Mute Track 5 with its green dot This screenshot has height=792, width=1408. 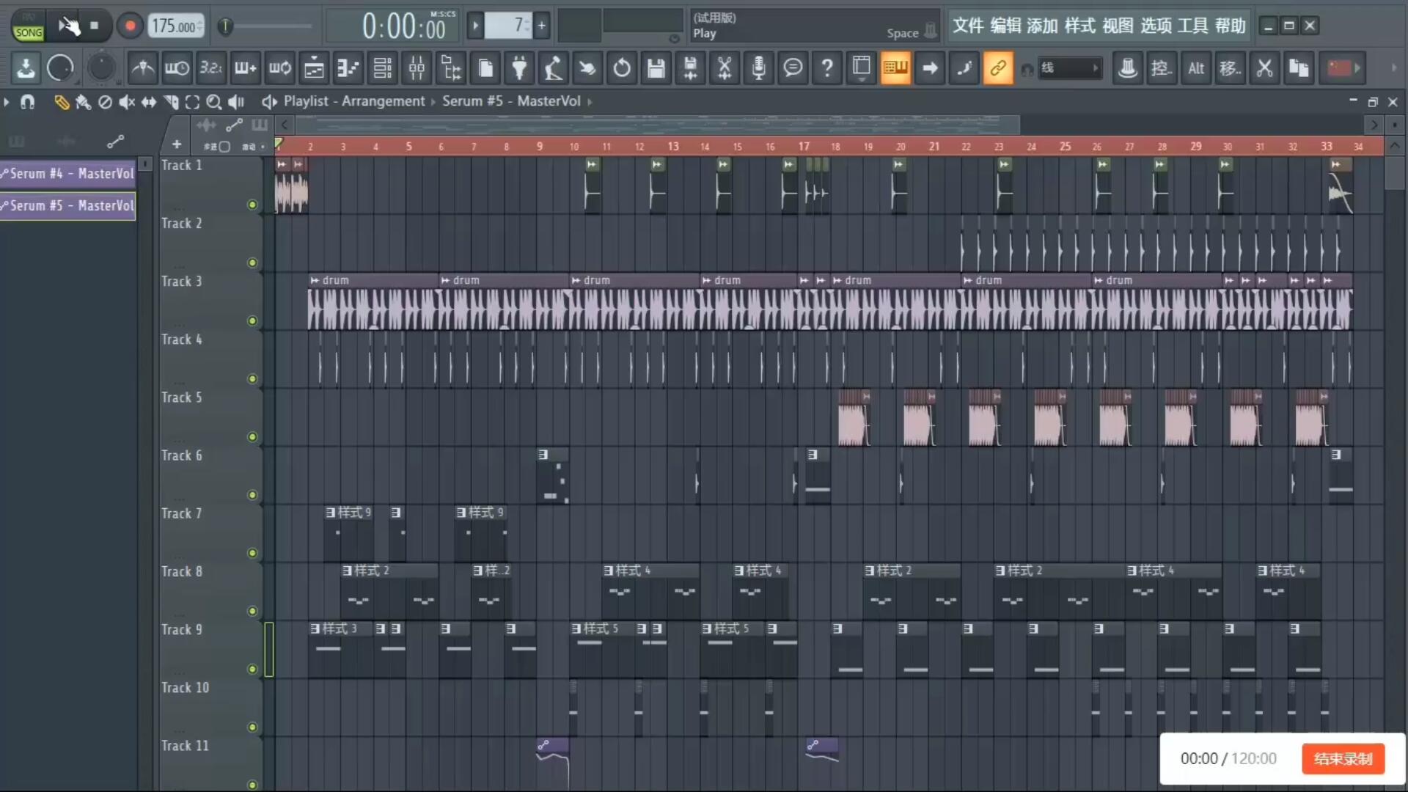[252, 437]
